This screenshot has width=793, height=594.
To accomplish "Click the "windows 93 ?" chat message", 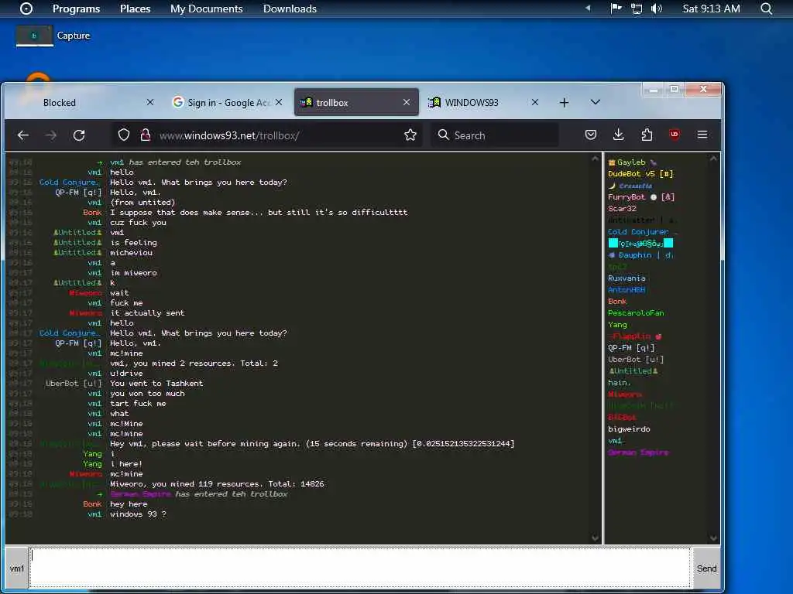I will [x=138, y=514].
